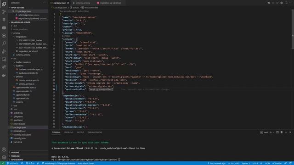The height and width of the screenshot is (165, 294).
Task: Maximize the terminal panel with chevron
Action: pos(286,132)
